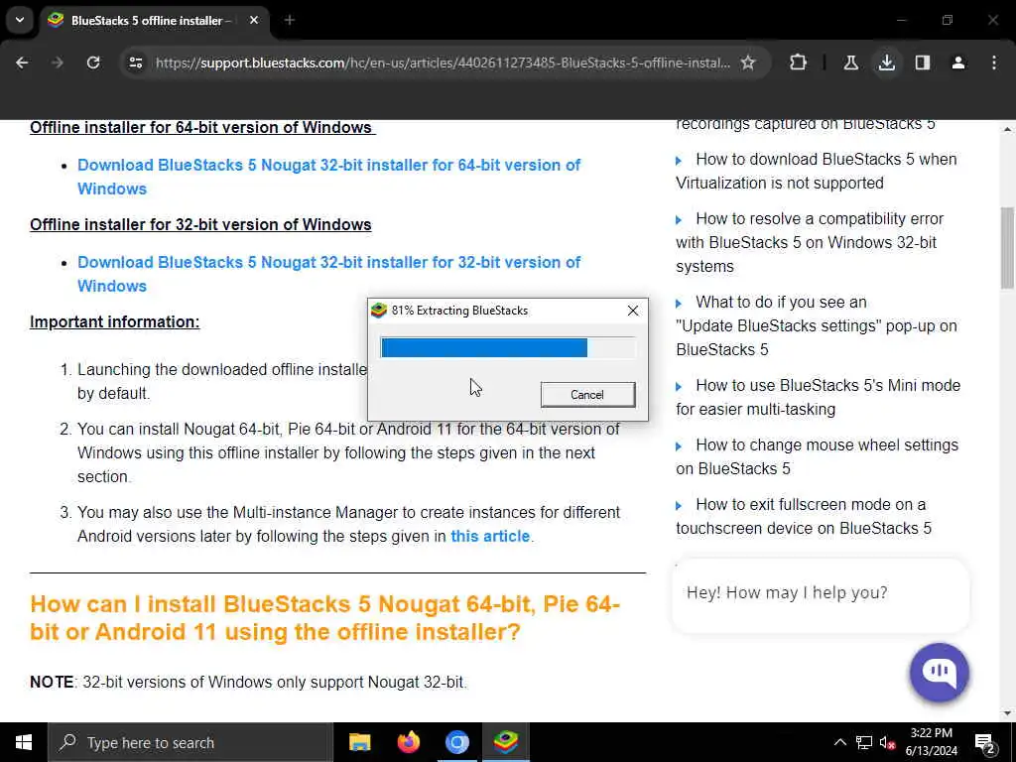
Task: Click the page vertical scrollbar thumb
Action: pyautogui.click(x=1007, y=248)
